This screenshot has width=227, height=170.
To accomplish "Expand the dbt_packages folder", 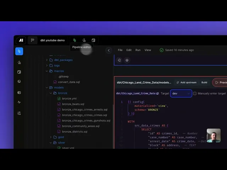I will click(x=47, y=60).
